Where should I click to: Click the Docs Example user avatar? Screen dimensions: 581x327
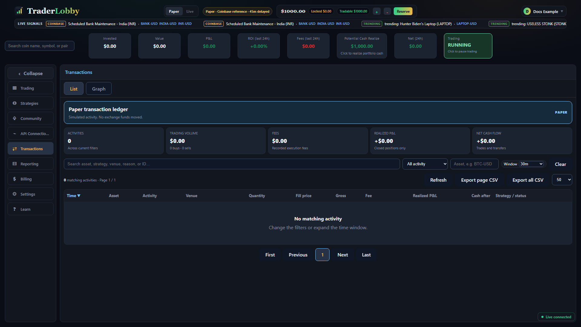coord(527,12)
